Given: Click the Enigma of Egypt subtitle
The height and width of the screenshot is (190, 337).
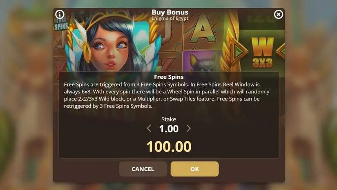Looking at the screenshot, I should (x=170, y=18).
